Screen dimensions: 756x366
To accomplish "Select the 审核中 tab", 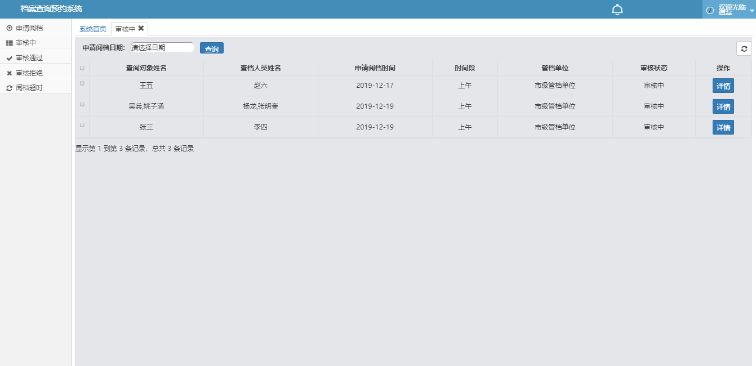I will pyautogui.click(x=125, y=29).
